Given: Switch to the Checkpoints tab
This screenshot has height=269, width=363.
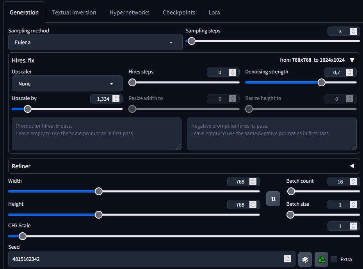Looking at the screenshot, I should pyautogui.click(x=179, y=12).
